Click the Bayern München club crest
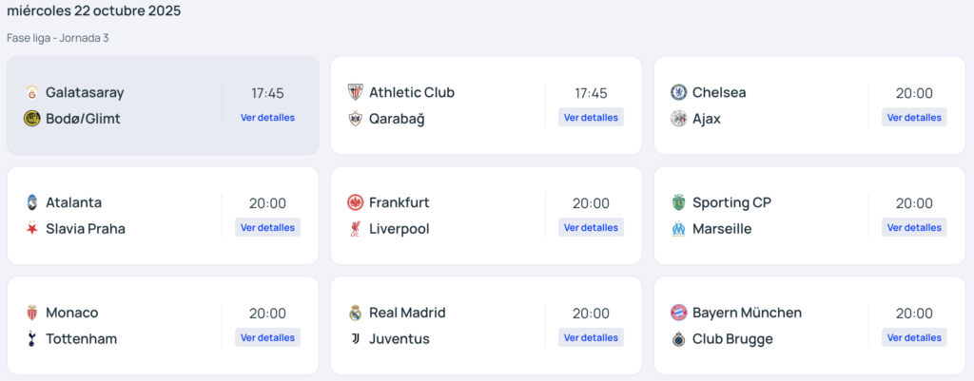The width and height of the screenshot is (974, 381). point(678,313)
